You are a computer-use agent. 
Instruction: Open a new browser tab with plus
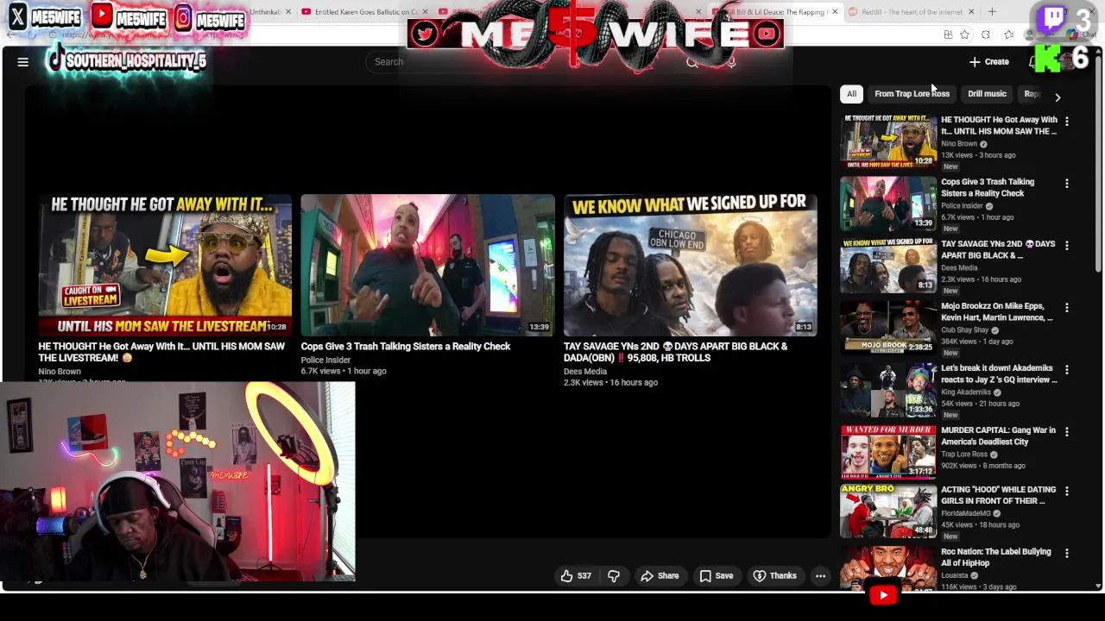click(992, 12)
